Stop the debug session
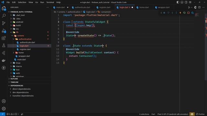207x116 pixels. click(188, 13)
